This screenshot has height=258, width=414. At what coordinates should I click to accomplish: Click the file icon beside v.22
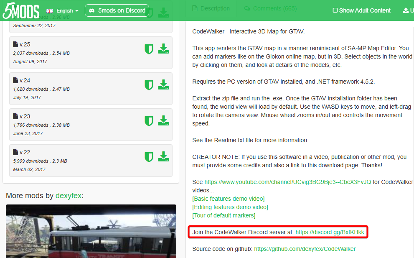click(x=15, y=152)
